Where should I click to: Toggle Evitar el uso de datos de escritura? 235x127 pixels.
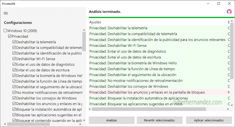(14, 70)
